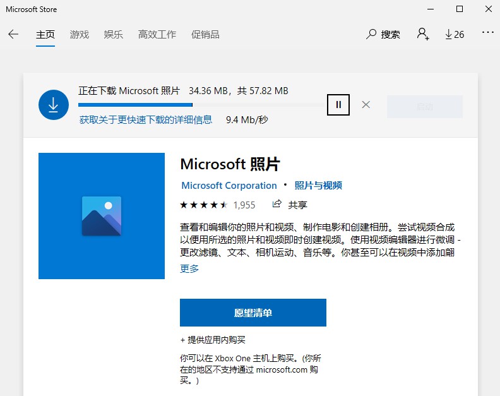The image size is (500, 396).
Task: Open 获取关于更快速下载的详细信息 link
Action: point(146,119)
